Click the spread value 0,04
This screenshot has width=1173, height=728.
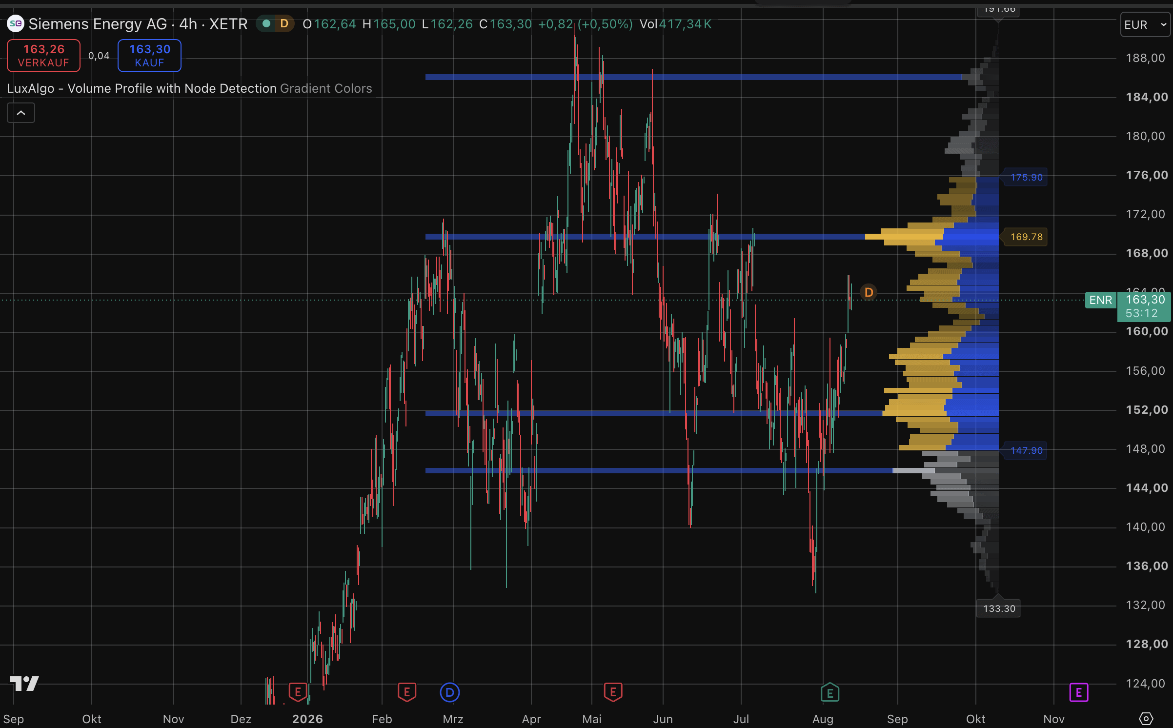click(99, 56)
